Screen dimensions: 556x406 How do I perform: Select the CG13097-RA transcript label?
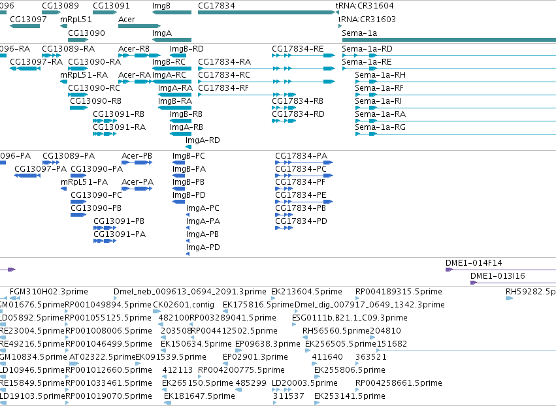tap(36, 62)
